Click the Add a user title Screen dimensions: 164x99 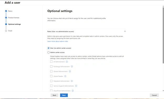click(12, 3)
